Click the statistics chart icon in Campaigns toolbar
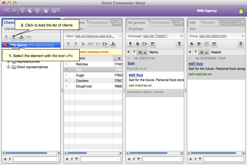Viewport: 247px width, 165px height. click(113, 44)
